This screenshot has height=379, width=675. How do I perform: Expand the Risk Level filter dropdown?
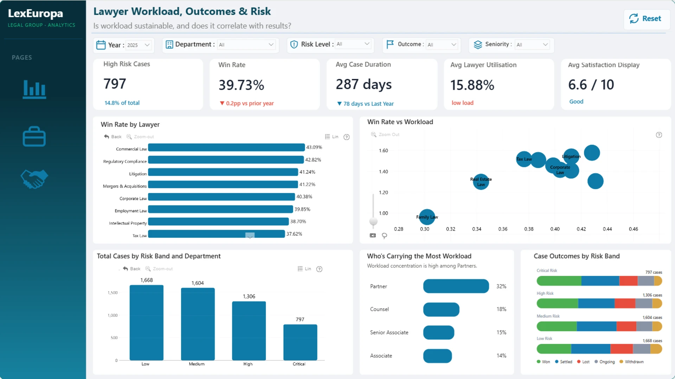(353, 44)
